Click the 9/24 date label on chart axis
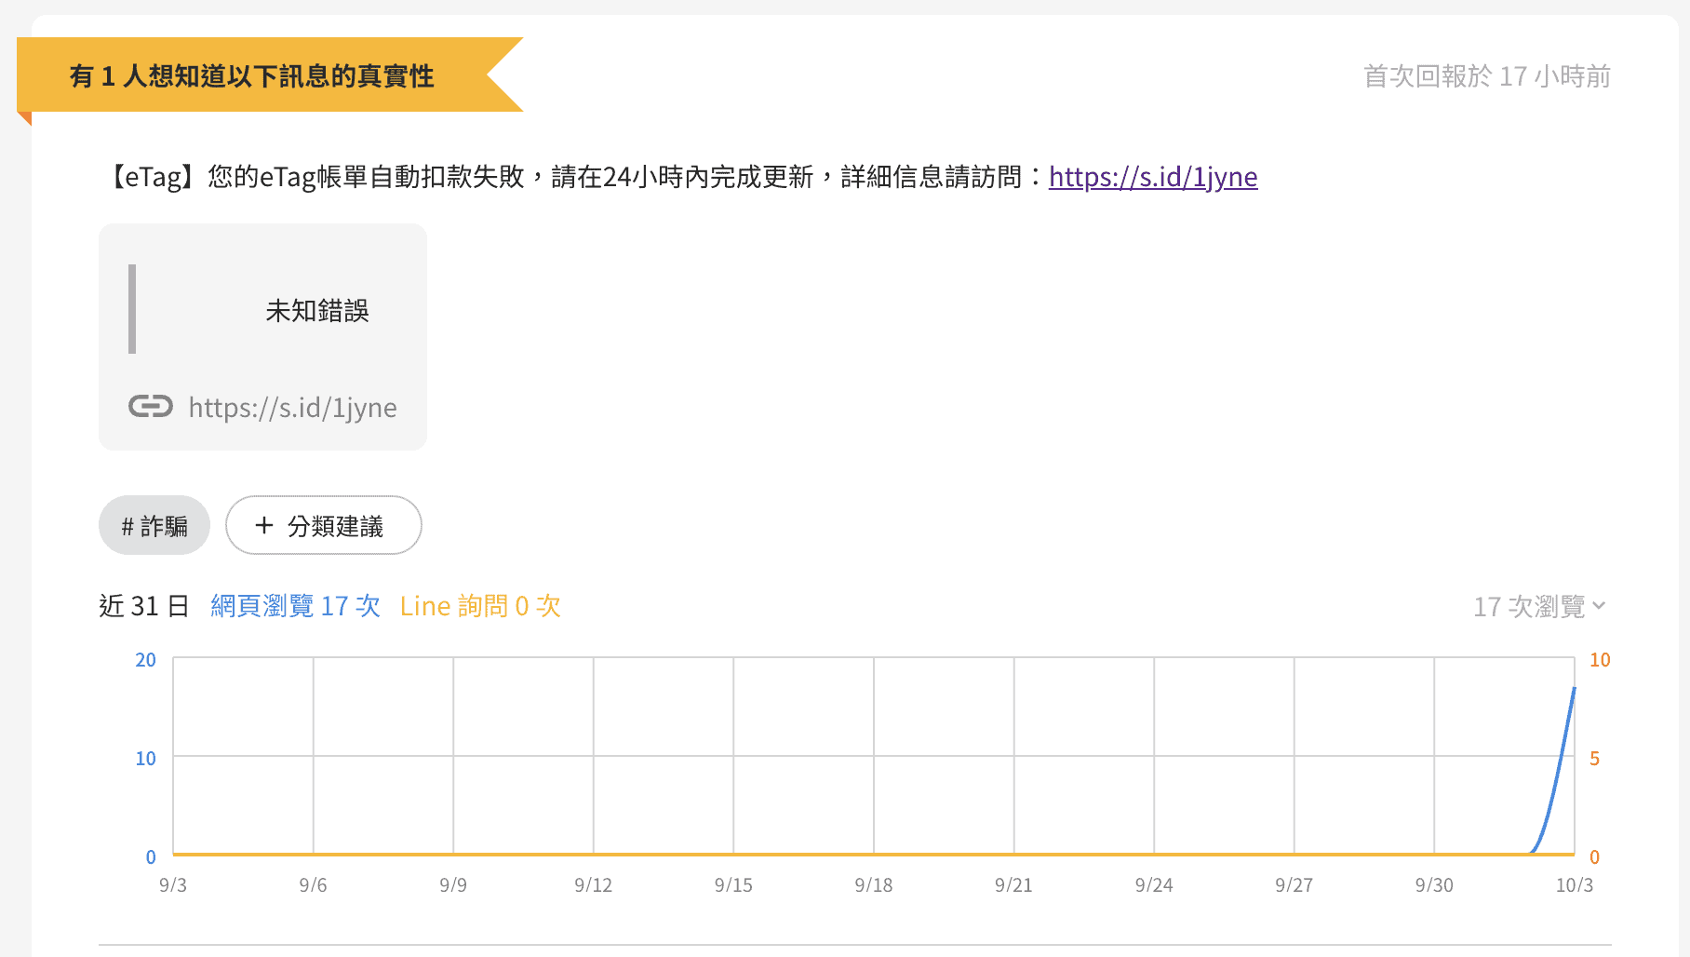1690x957 pixels. tap(1154, 885)
